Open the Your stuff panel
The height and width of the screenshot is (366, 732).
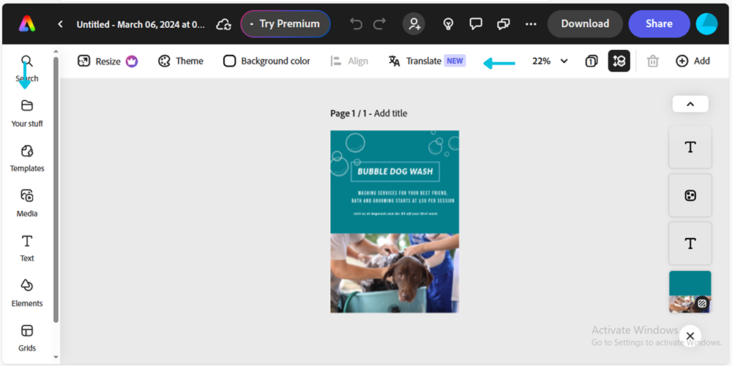pos(27,113)
